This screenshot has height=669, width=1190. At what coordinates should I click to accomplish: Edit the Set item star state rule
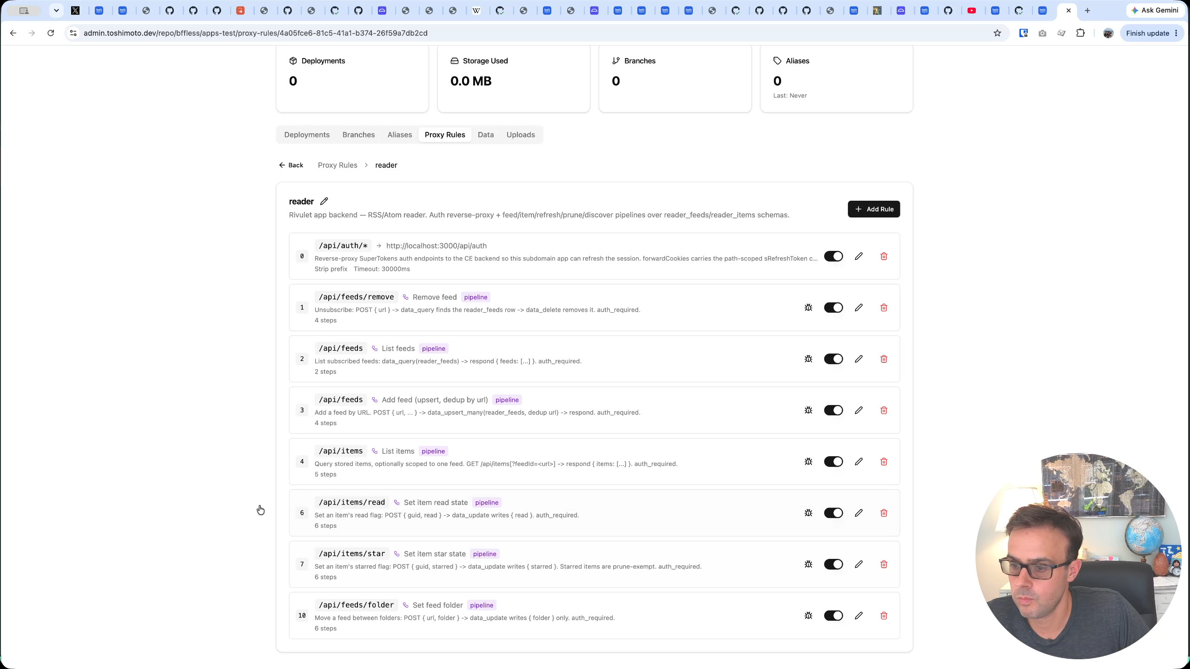[x=859, y=564]
